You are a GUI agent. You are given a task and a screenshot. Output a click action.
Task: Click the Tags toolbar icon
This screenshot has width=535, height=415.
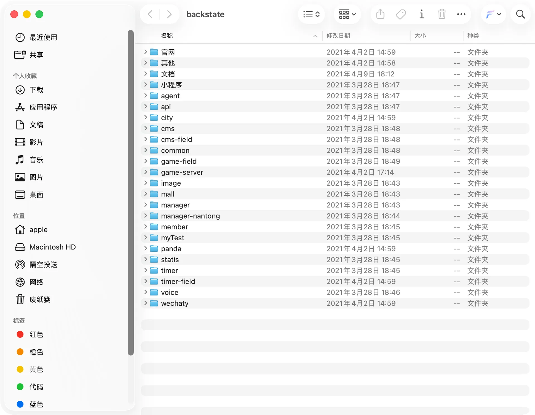(x=401, y=14)
